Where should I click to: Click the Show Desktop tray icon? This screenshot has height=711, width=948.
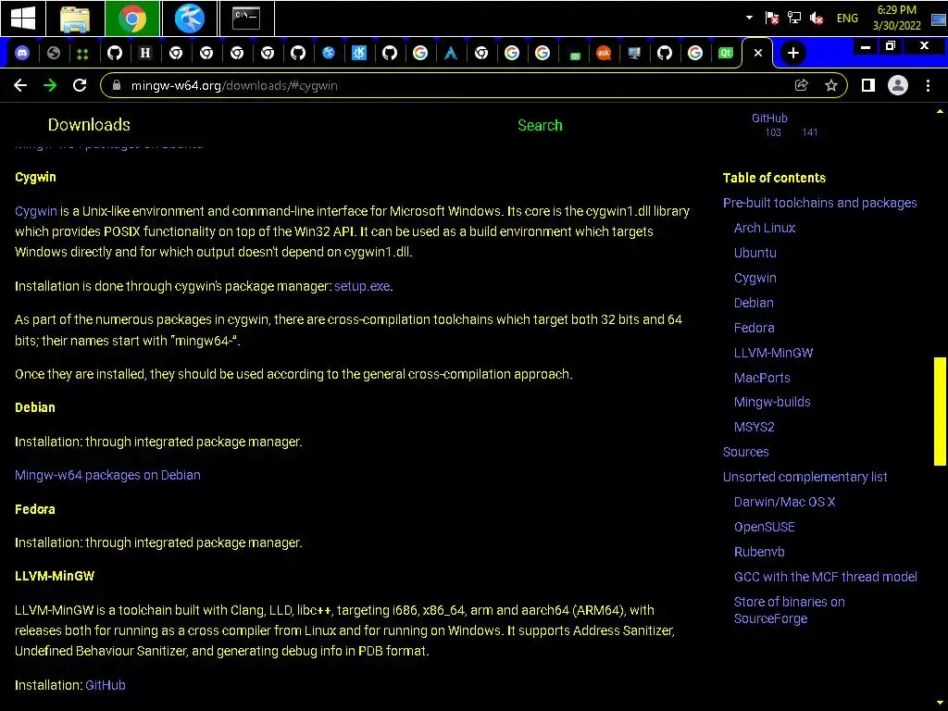pos(939,19)
